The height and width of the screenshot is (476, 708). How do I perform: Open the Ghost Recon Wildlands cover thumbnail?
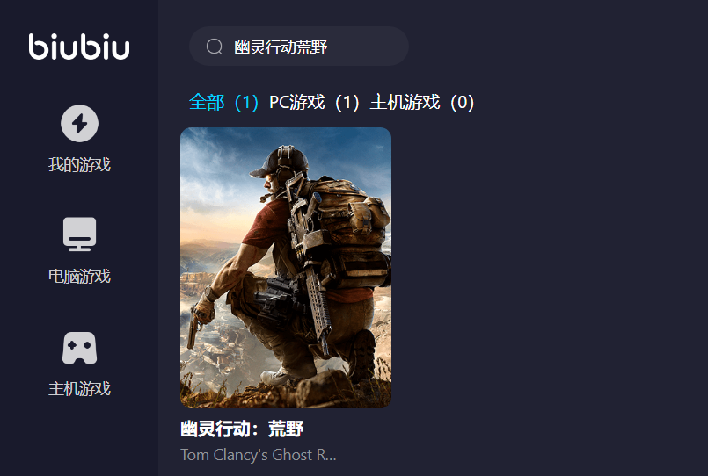[x=286, y=268]
